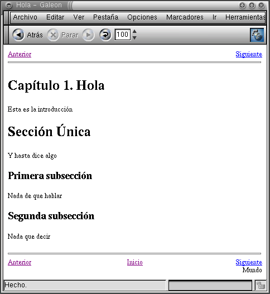Click the Atrás back arrow icon
This screenshot has width=270, height=294.
click(18, 35)
